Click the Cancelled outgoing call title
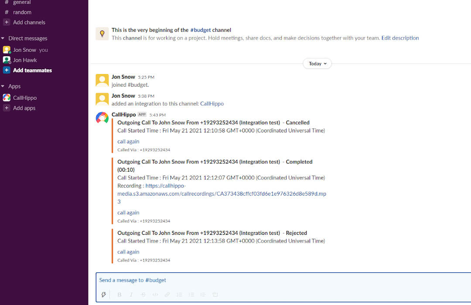The image size is (471, 305). 213,122
